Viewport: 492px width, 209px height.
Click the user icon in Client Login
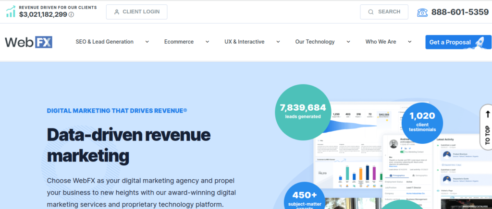pyautogui.click(x=117, y=12)
